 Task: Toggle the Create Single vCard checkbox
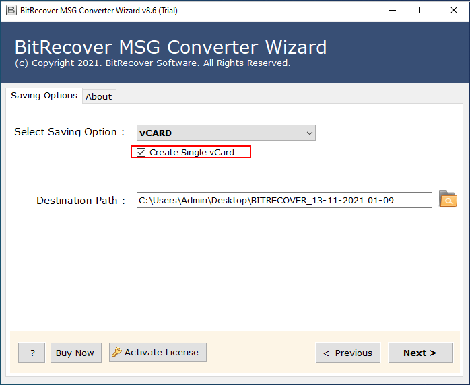(x=141, y=152)
